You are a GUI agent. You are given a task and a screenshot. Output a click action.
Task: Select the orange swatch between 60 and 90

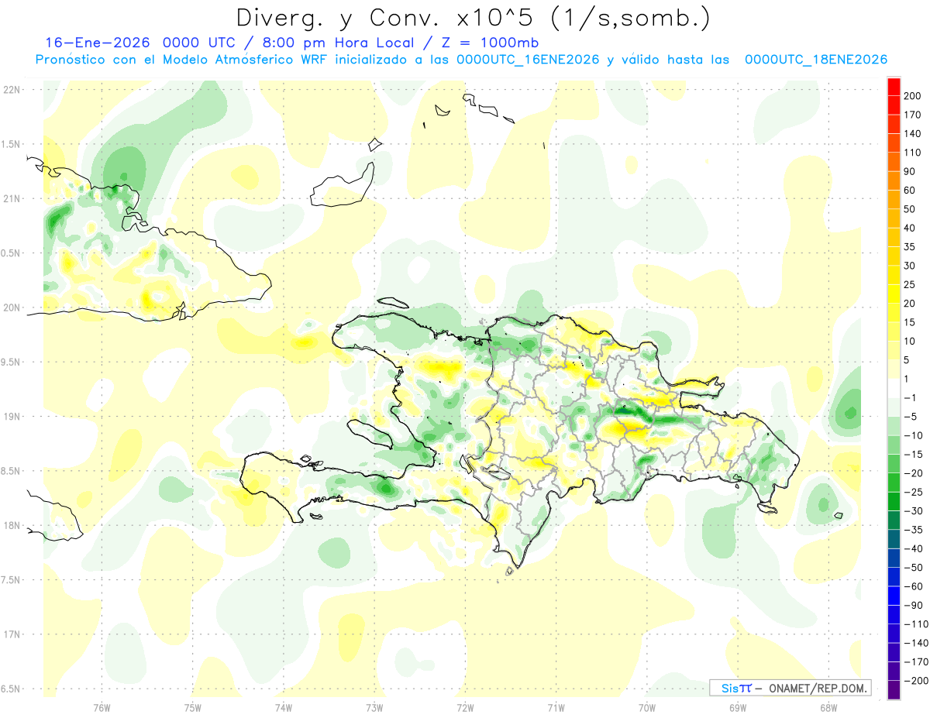point(894,181)
